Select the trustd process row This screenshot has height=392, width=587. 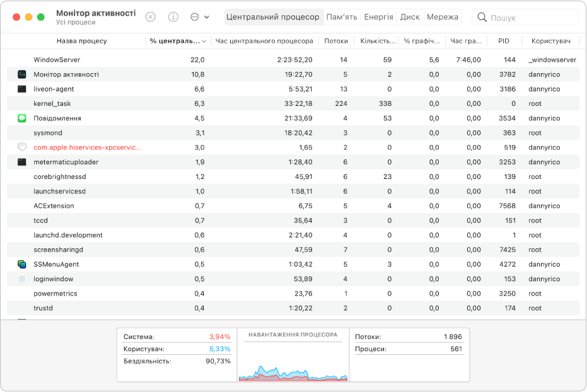coord(293,308)
